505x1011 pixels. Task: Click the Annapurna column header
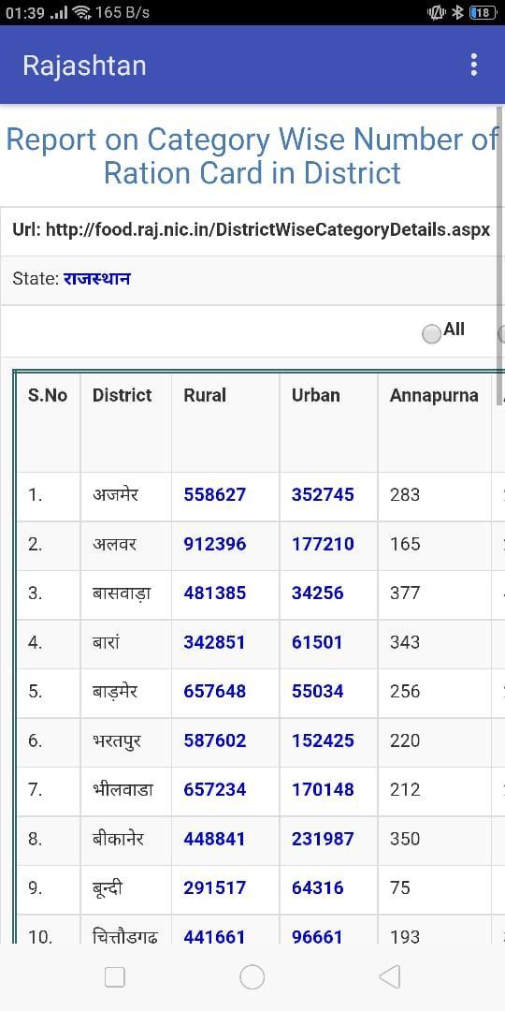pyautogui.click(x=434, y=395)
